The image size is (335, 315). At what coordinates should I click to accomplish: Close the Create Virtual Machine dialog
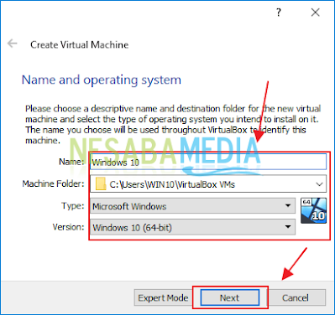316,13
